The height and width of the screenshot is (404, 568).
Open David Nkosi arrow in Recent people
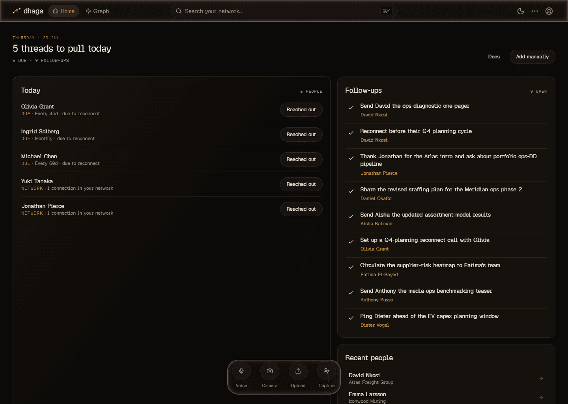(x=541, y=378)
